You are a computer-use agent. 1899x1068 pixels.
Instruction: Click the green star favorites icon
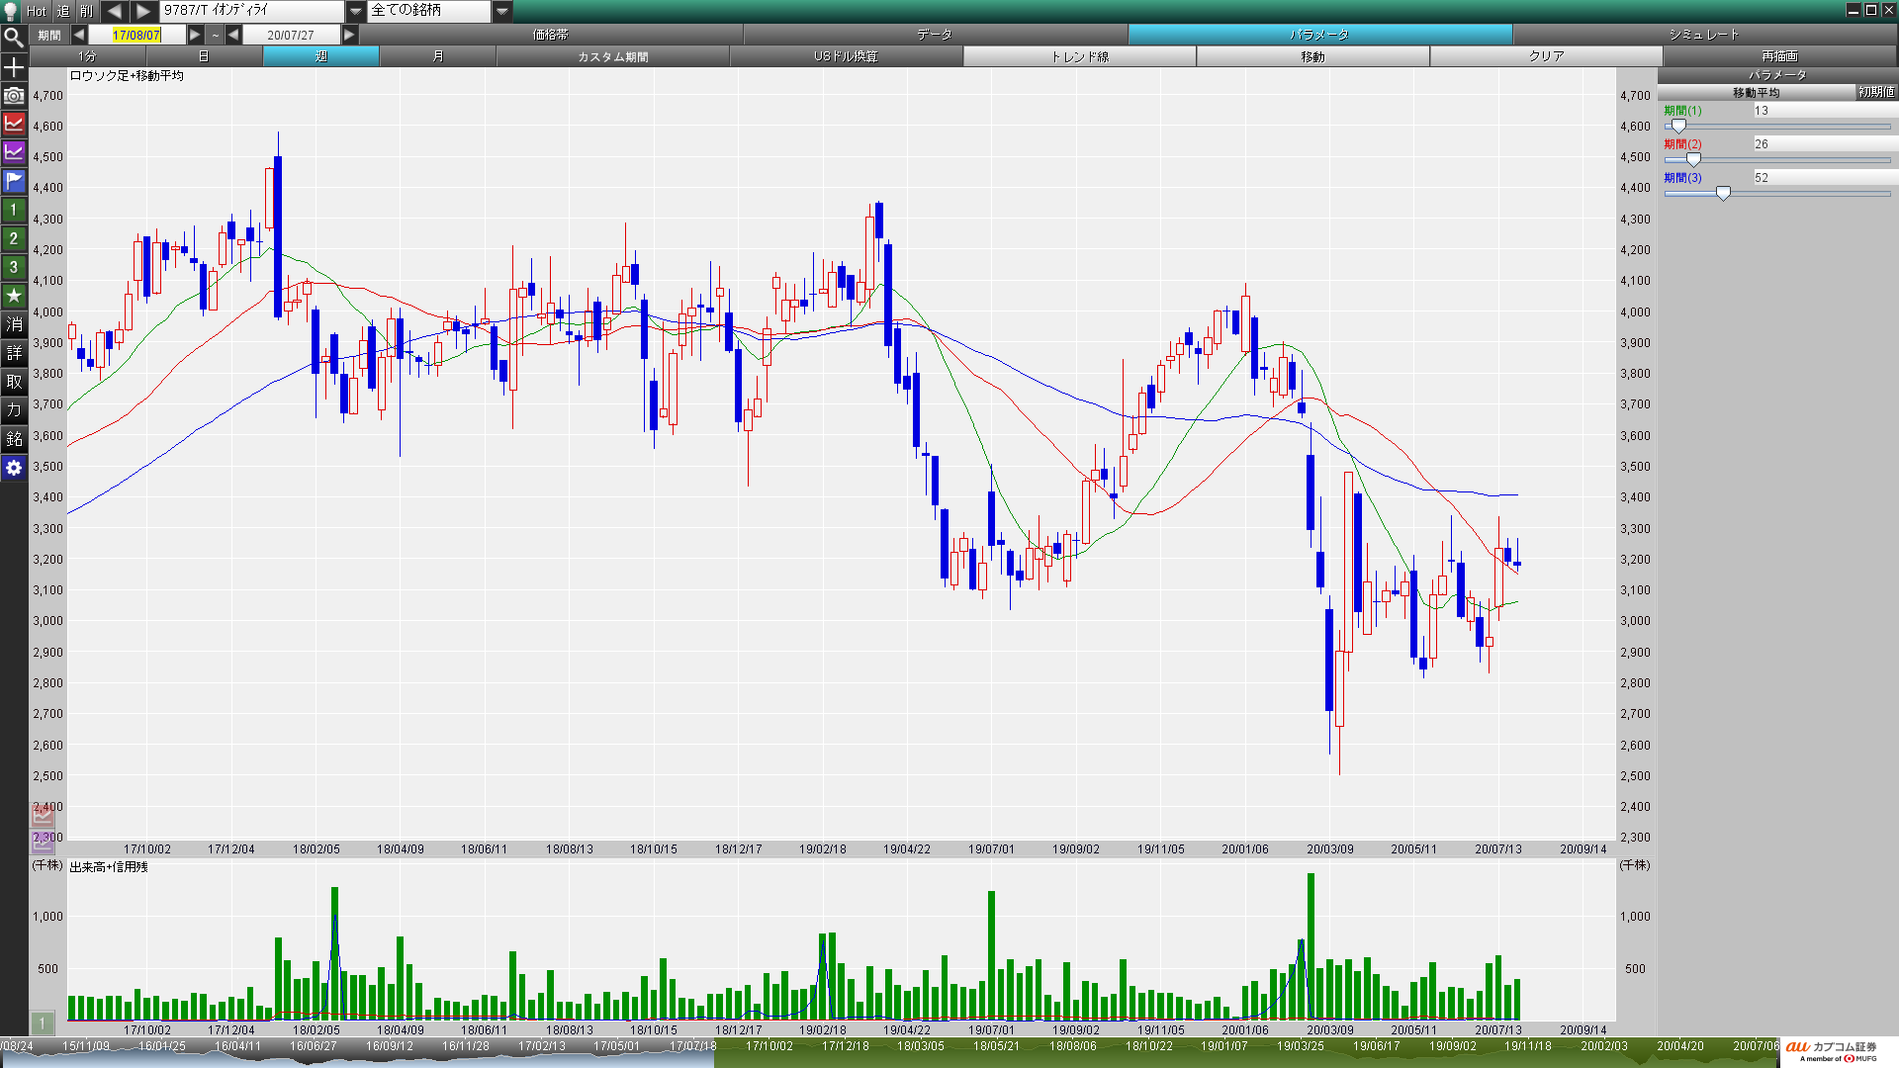[14, 296]
